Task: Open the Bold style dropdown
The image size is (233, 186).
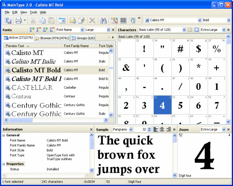Action: point(228,20)
